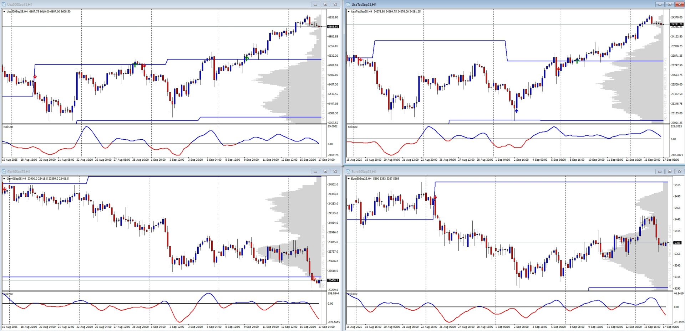685x331 pixels.
Task: Select the green up arrow on Usa500 chart
Action: (247, 58)
